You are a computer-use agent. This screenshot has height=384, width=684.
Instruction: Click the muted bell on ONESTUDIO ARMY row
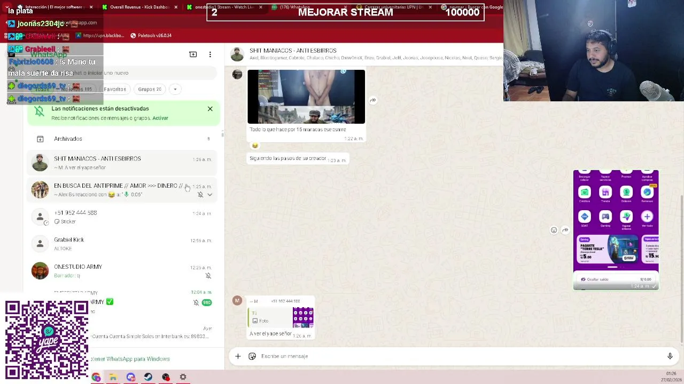208,276
